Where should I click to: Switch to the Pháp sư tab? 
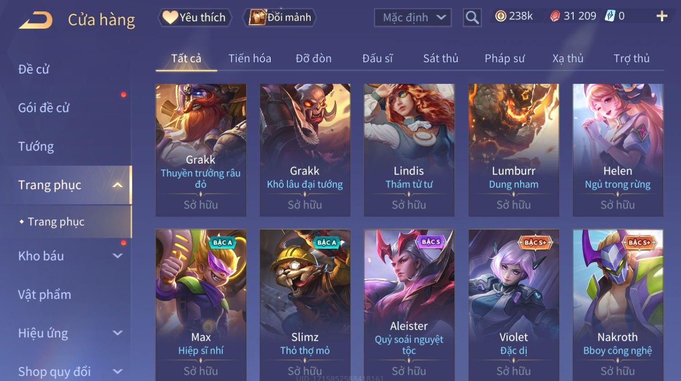point(504,58)
